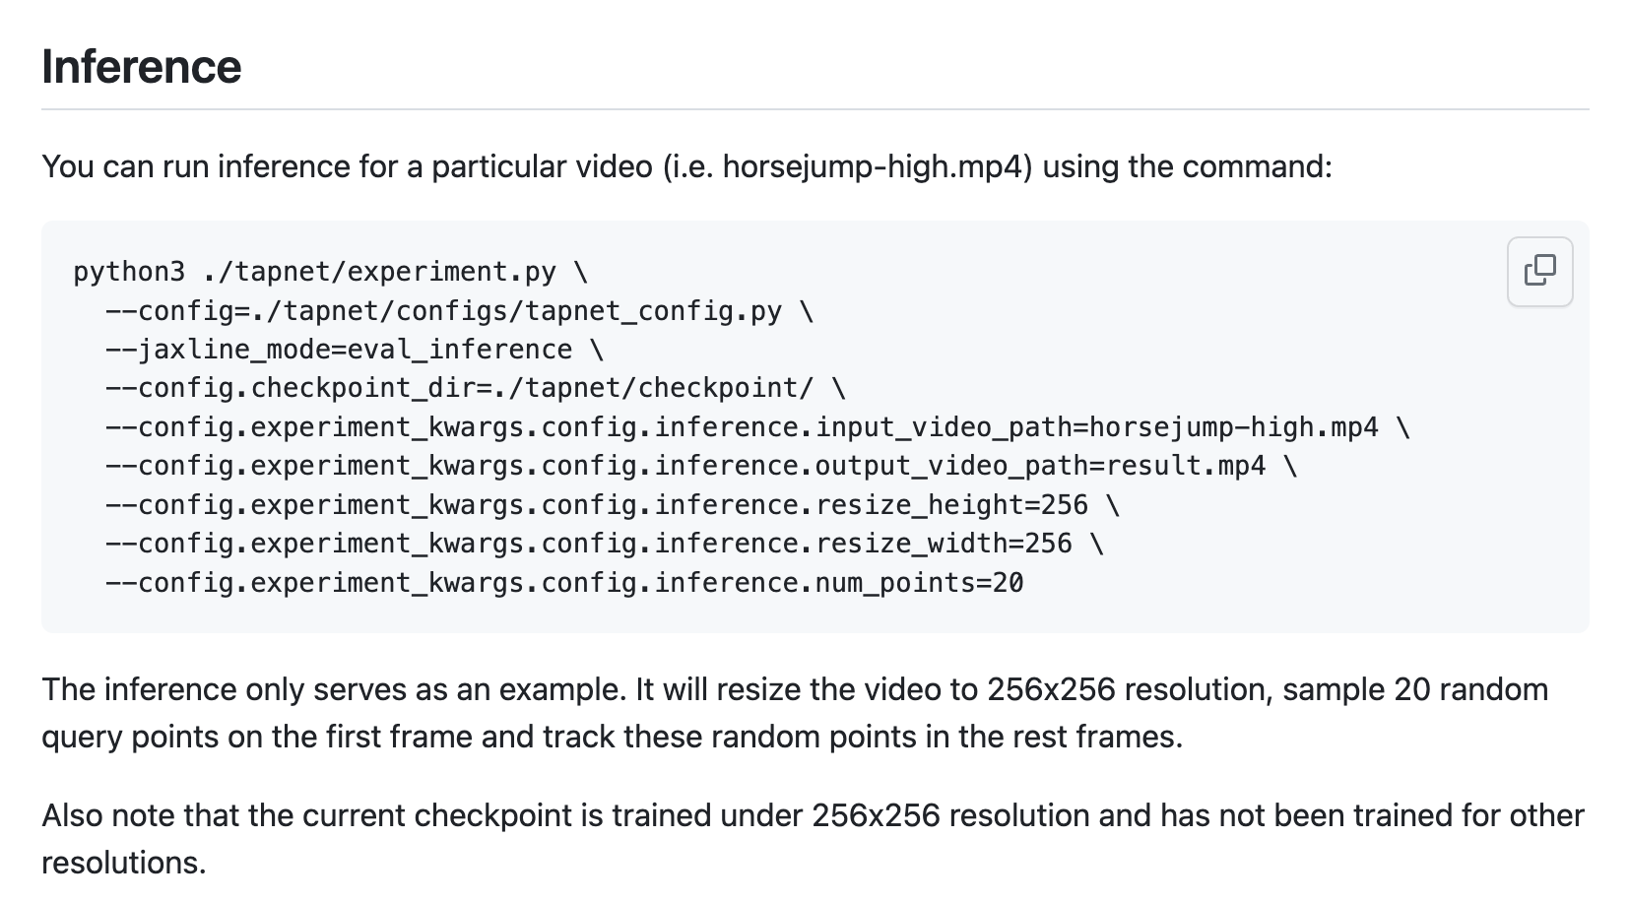Click the num_points=20 flag line
The width and height of the screenshot is (1629, 902).
[563, 582]
